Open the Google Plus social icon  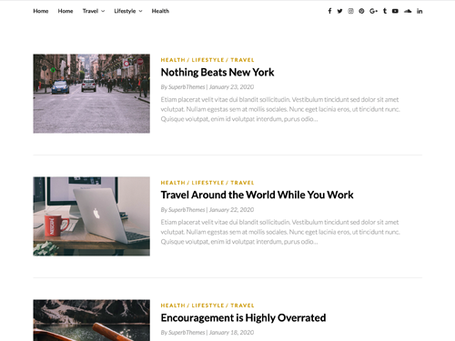click(373, 11)
